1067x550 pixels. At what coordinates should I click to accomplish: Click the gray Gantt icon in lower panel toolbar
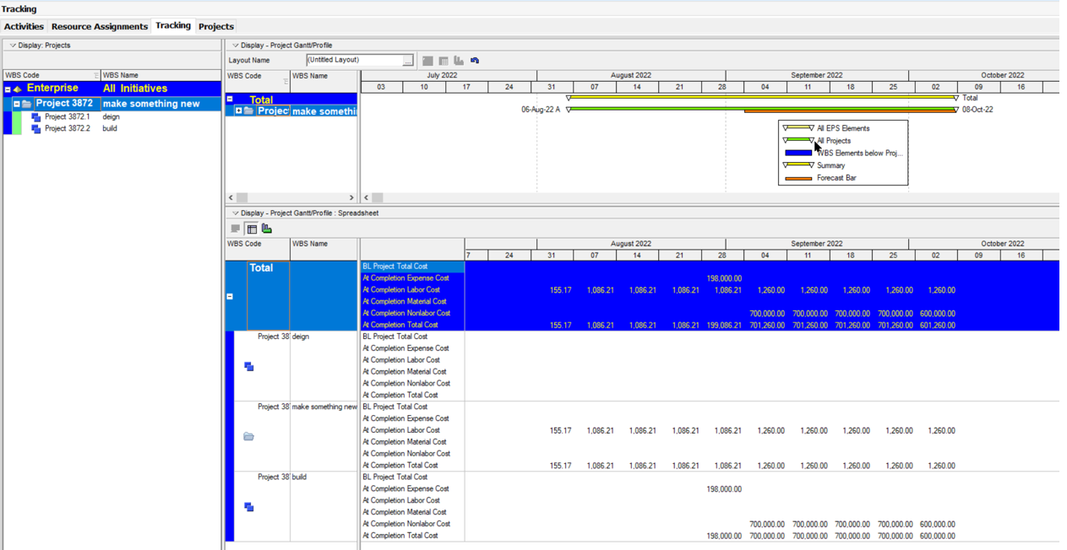pyautogui.click(x=236, y=229)
